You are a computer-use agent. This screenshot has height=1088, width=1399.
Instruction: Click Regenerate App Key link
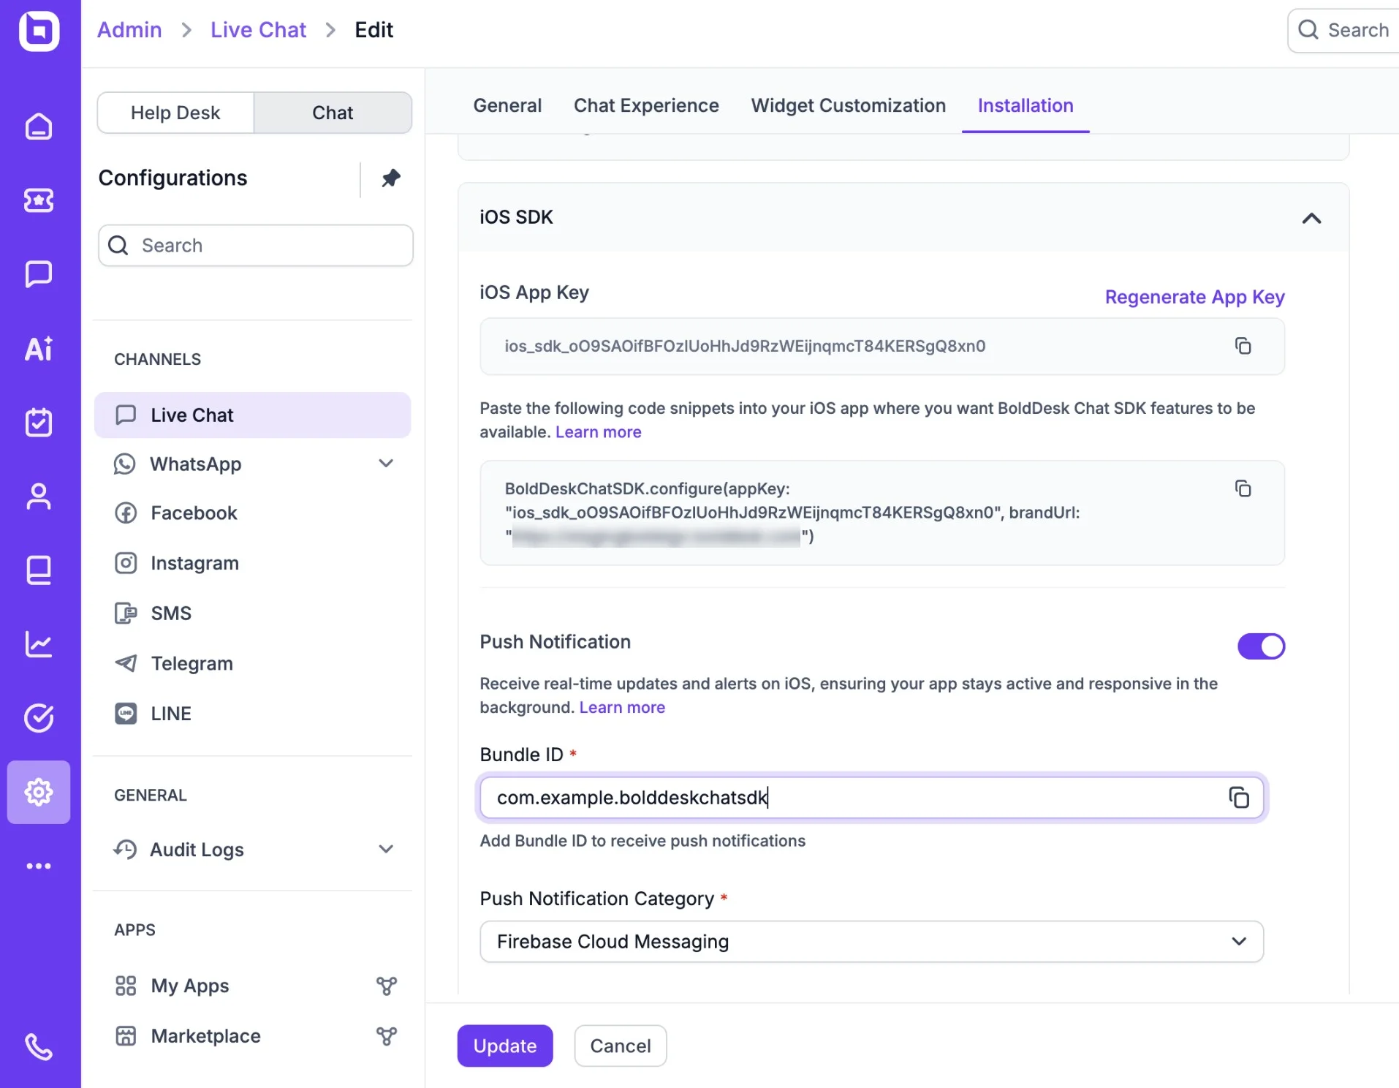pos(1194,297)
